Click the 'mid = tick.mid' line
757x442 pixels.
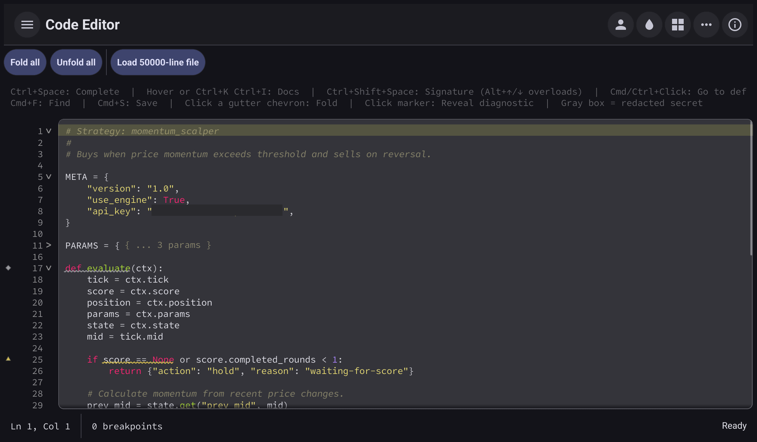pyautogui.click(x=125, y=337)
